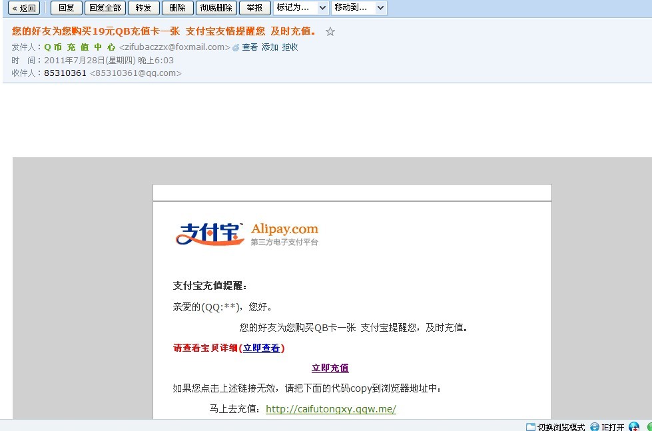Click the 切换浏览模式 folder icon
Screen dimensions: 652x431
click(531, 427)
